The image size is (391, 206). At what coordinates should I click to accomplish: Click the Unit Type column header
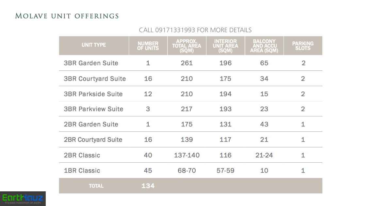point(94,45)
